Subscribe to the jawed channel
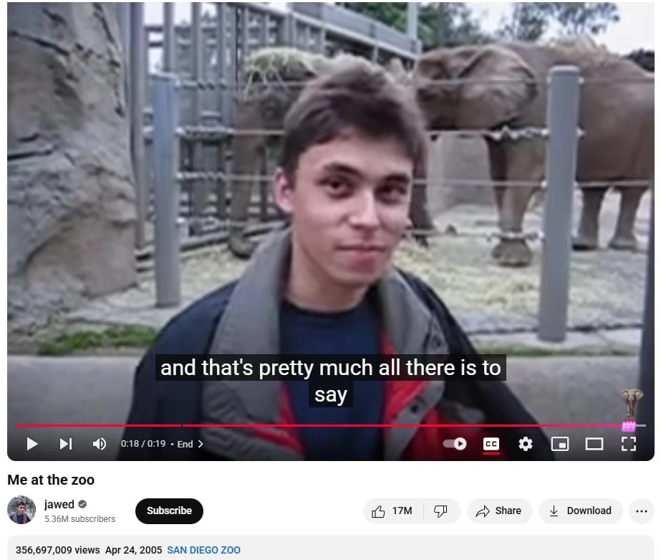Viewport: 661px width, 560px height. (x=169, y=511)
